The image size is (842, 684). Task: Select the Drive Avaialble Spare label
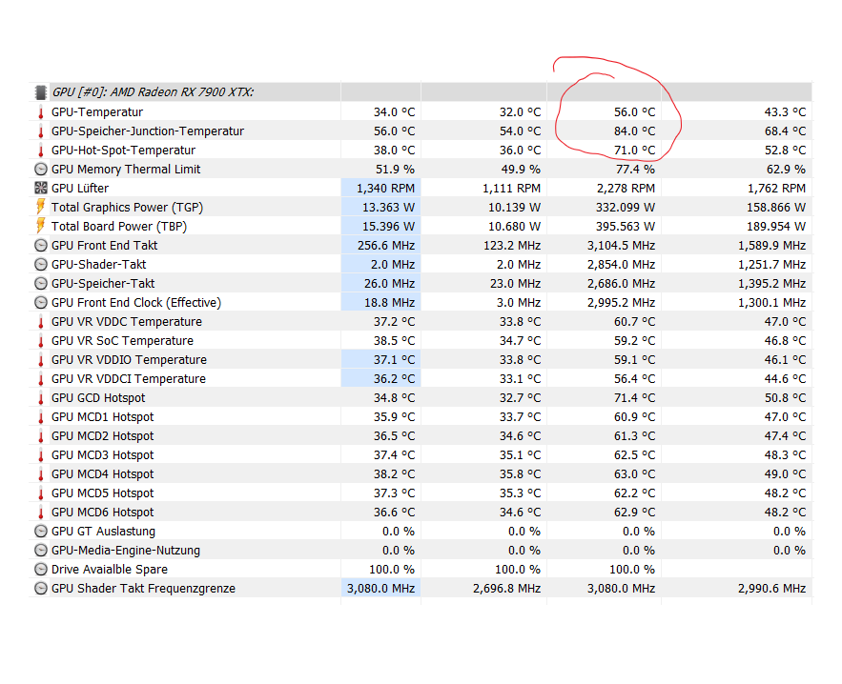pyautogui.click(x=110, y=570)
